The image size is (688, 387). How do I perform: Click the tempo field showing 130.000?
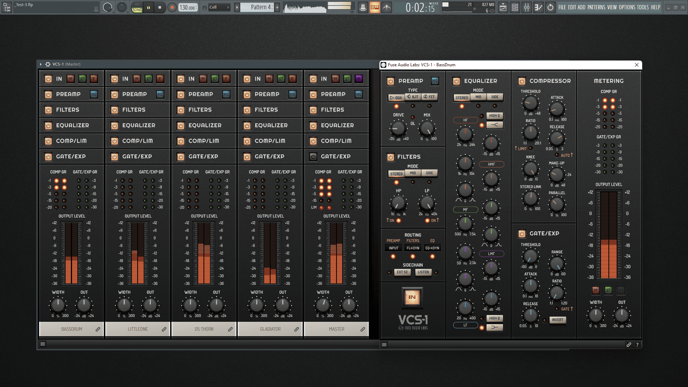pyautogui.click(x=188, y=8)
